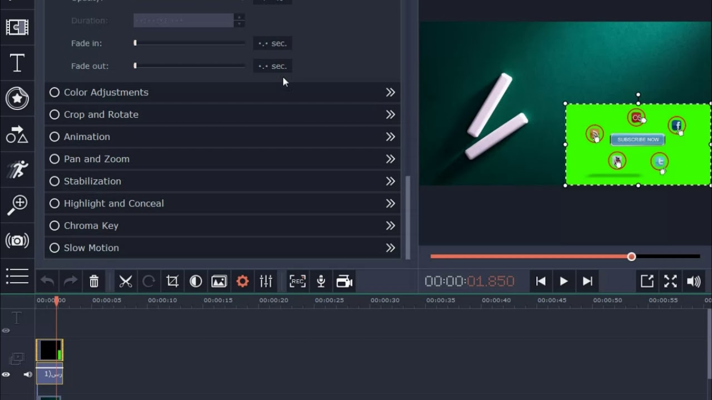Screen dimensions: 712x400
Task: Click the properties panel vertical scrollbar
Action: [x=408, y=217]
